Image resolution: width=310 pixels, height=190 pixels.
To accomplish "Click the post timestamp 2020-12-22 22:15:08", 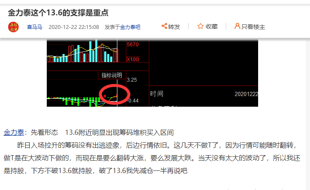I will [74, 27].
